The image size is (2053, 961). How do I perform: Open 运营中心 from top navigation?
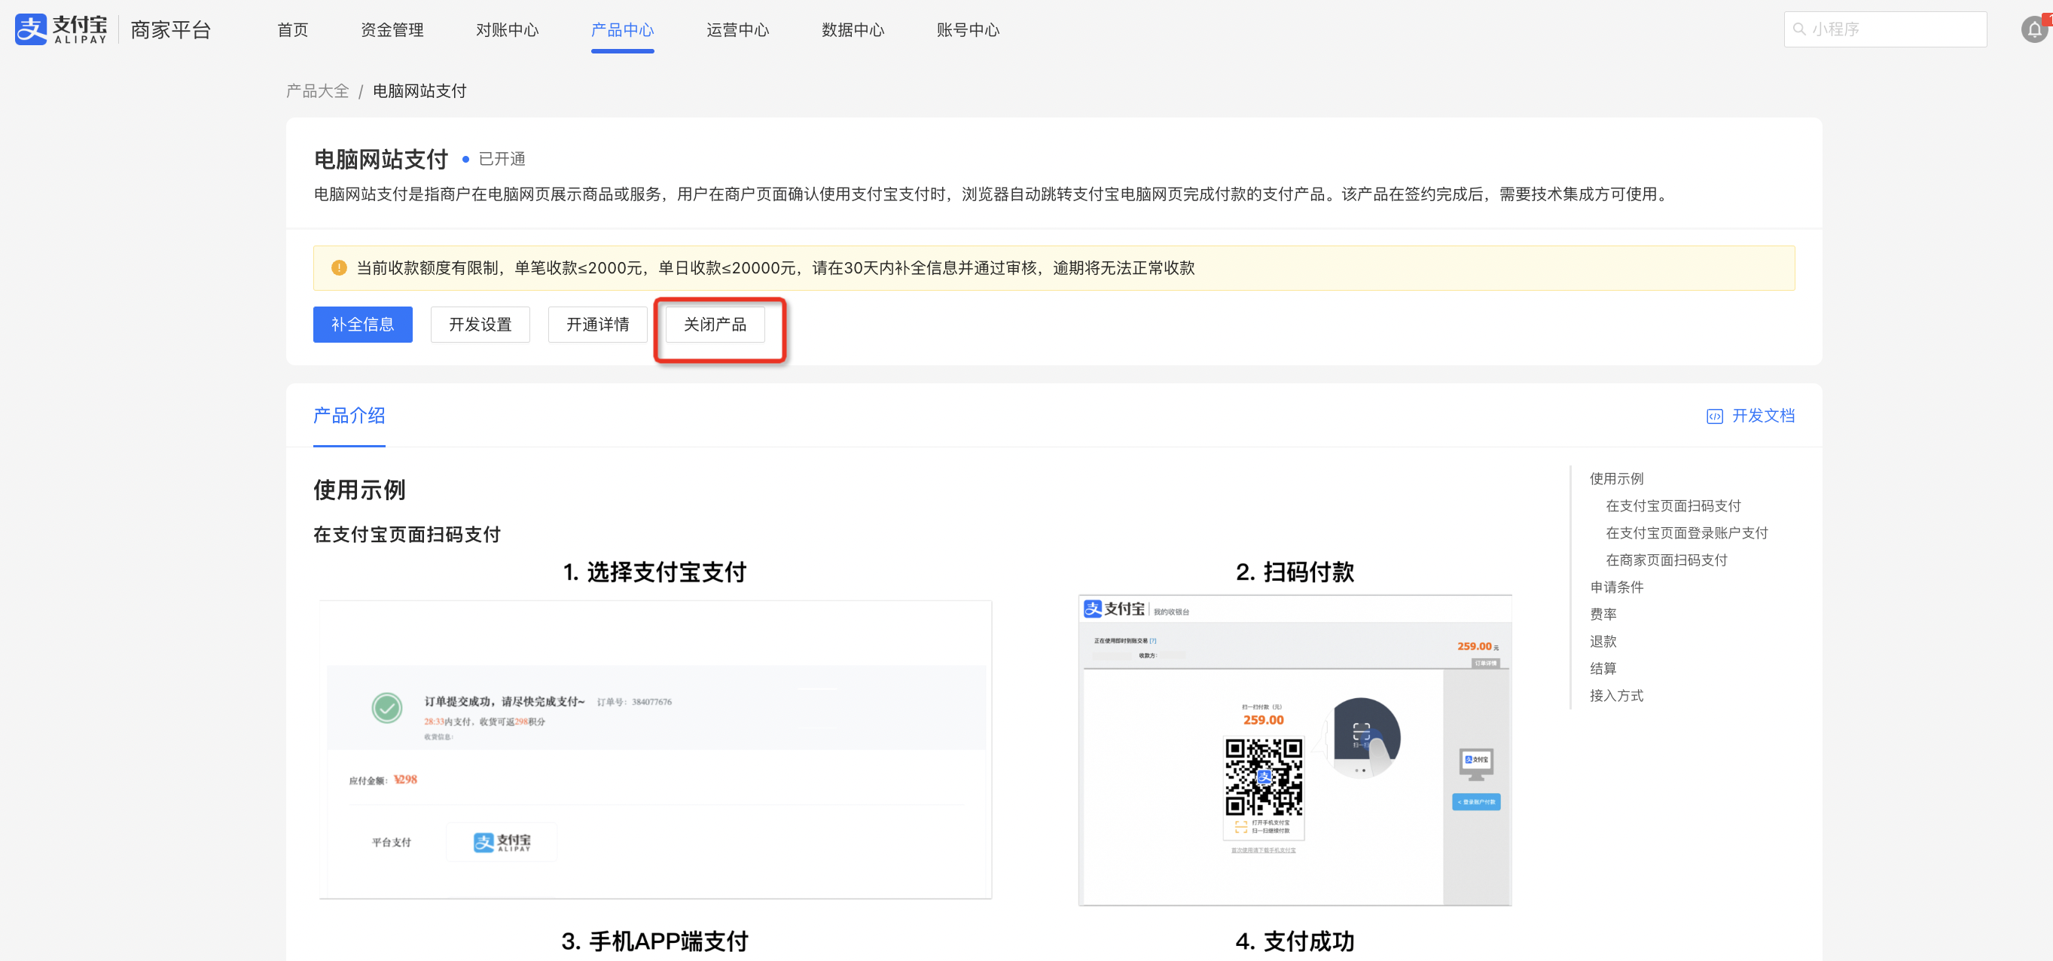(x=738, y=30)
